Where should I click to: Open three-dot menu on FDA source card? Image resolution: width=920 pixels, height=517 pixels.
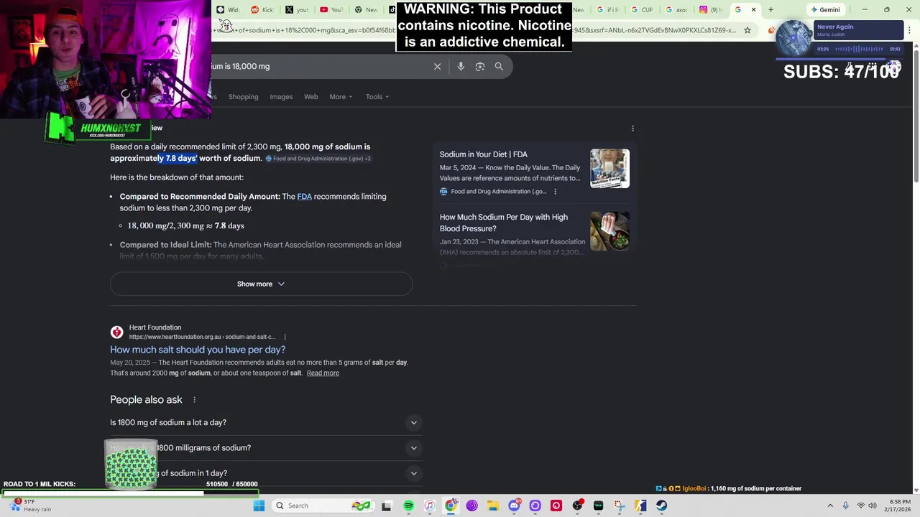point(555,191)
